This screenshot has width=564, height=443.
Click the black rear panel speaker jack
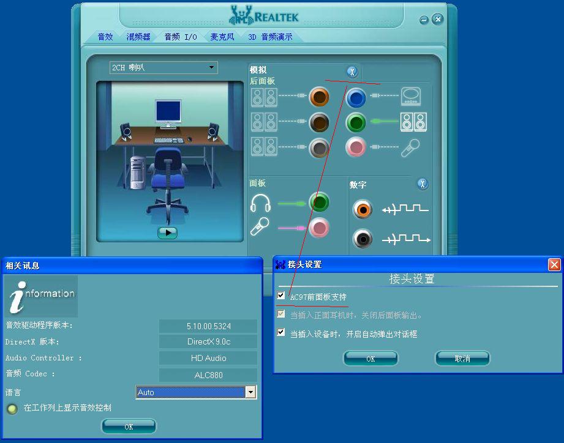pos(319,122)
